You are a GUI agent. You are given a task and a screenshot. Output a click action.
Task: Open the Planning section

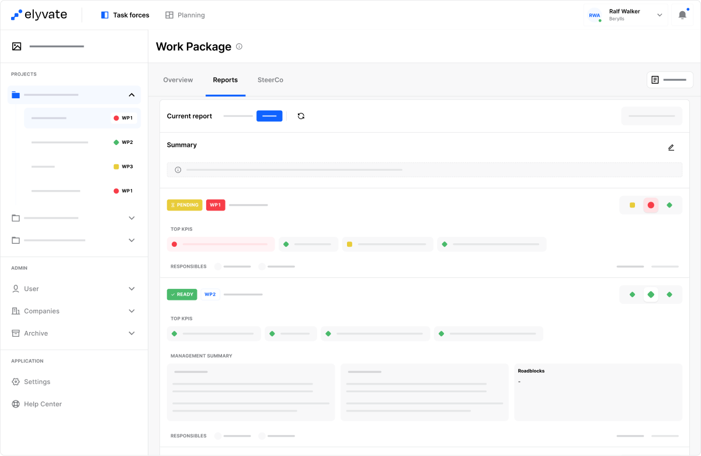tap(185, 15)
